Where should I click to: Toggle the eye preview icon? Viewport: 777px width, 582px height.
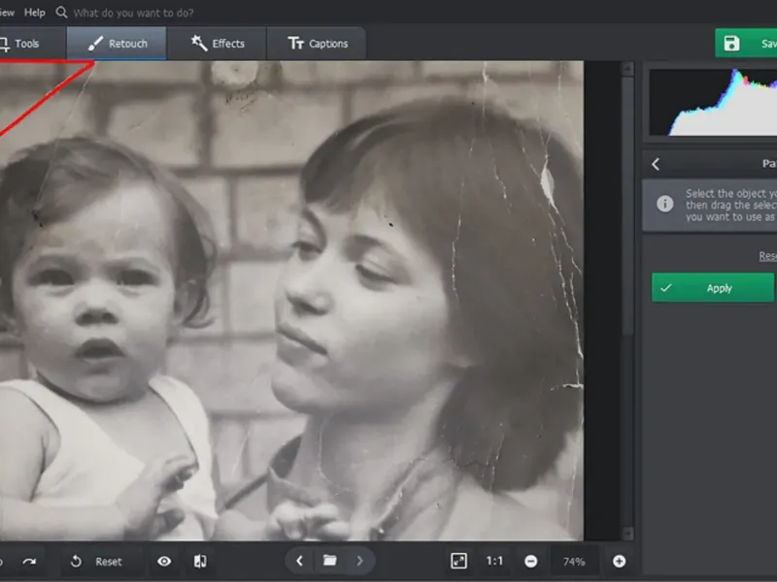point(164,562)
